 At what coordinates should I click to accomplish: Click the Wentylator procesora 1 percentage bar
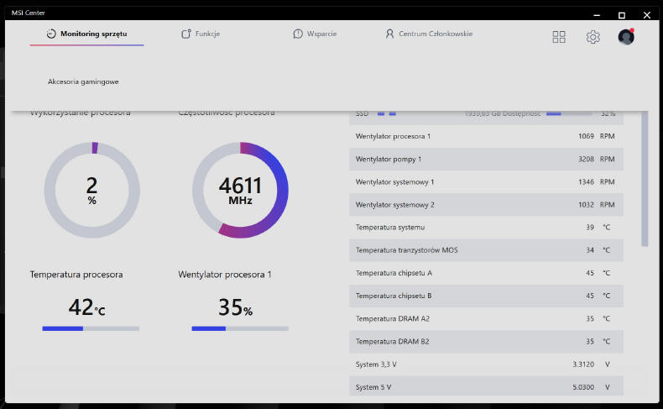pyautogui.click(x=240, y=328)
